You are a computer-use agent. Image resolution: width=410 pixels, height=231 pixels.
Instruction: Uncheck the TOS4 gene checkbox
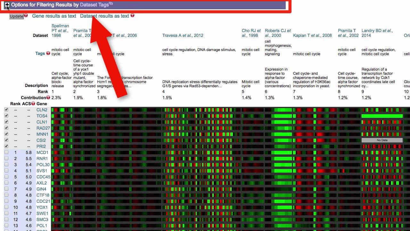click(6, 116)
